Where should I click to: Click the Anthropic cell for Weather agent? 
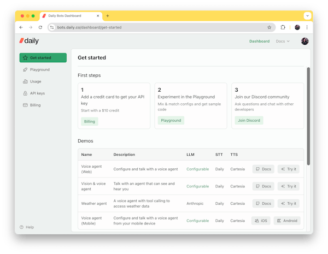[x=195, y=203]
